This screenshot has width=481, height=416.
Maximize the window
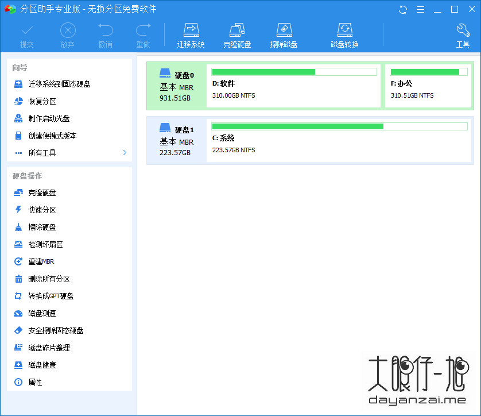click(x=455, y=10)
